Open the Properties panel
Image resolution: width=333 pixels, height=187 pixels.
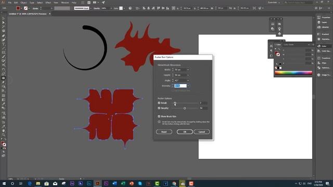[324, 17]
